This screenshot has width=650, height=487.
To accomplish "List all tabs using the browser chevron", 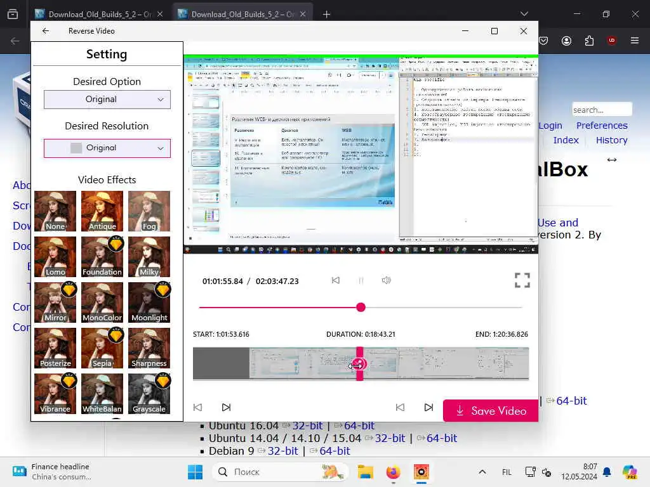I will coord(524,14).
